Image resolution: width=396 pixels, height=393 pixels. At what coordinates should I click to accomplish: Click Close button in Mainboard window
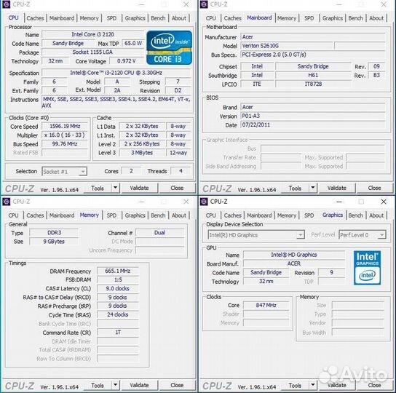(375, 188)
